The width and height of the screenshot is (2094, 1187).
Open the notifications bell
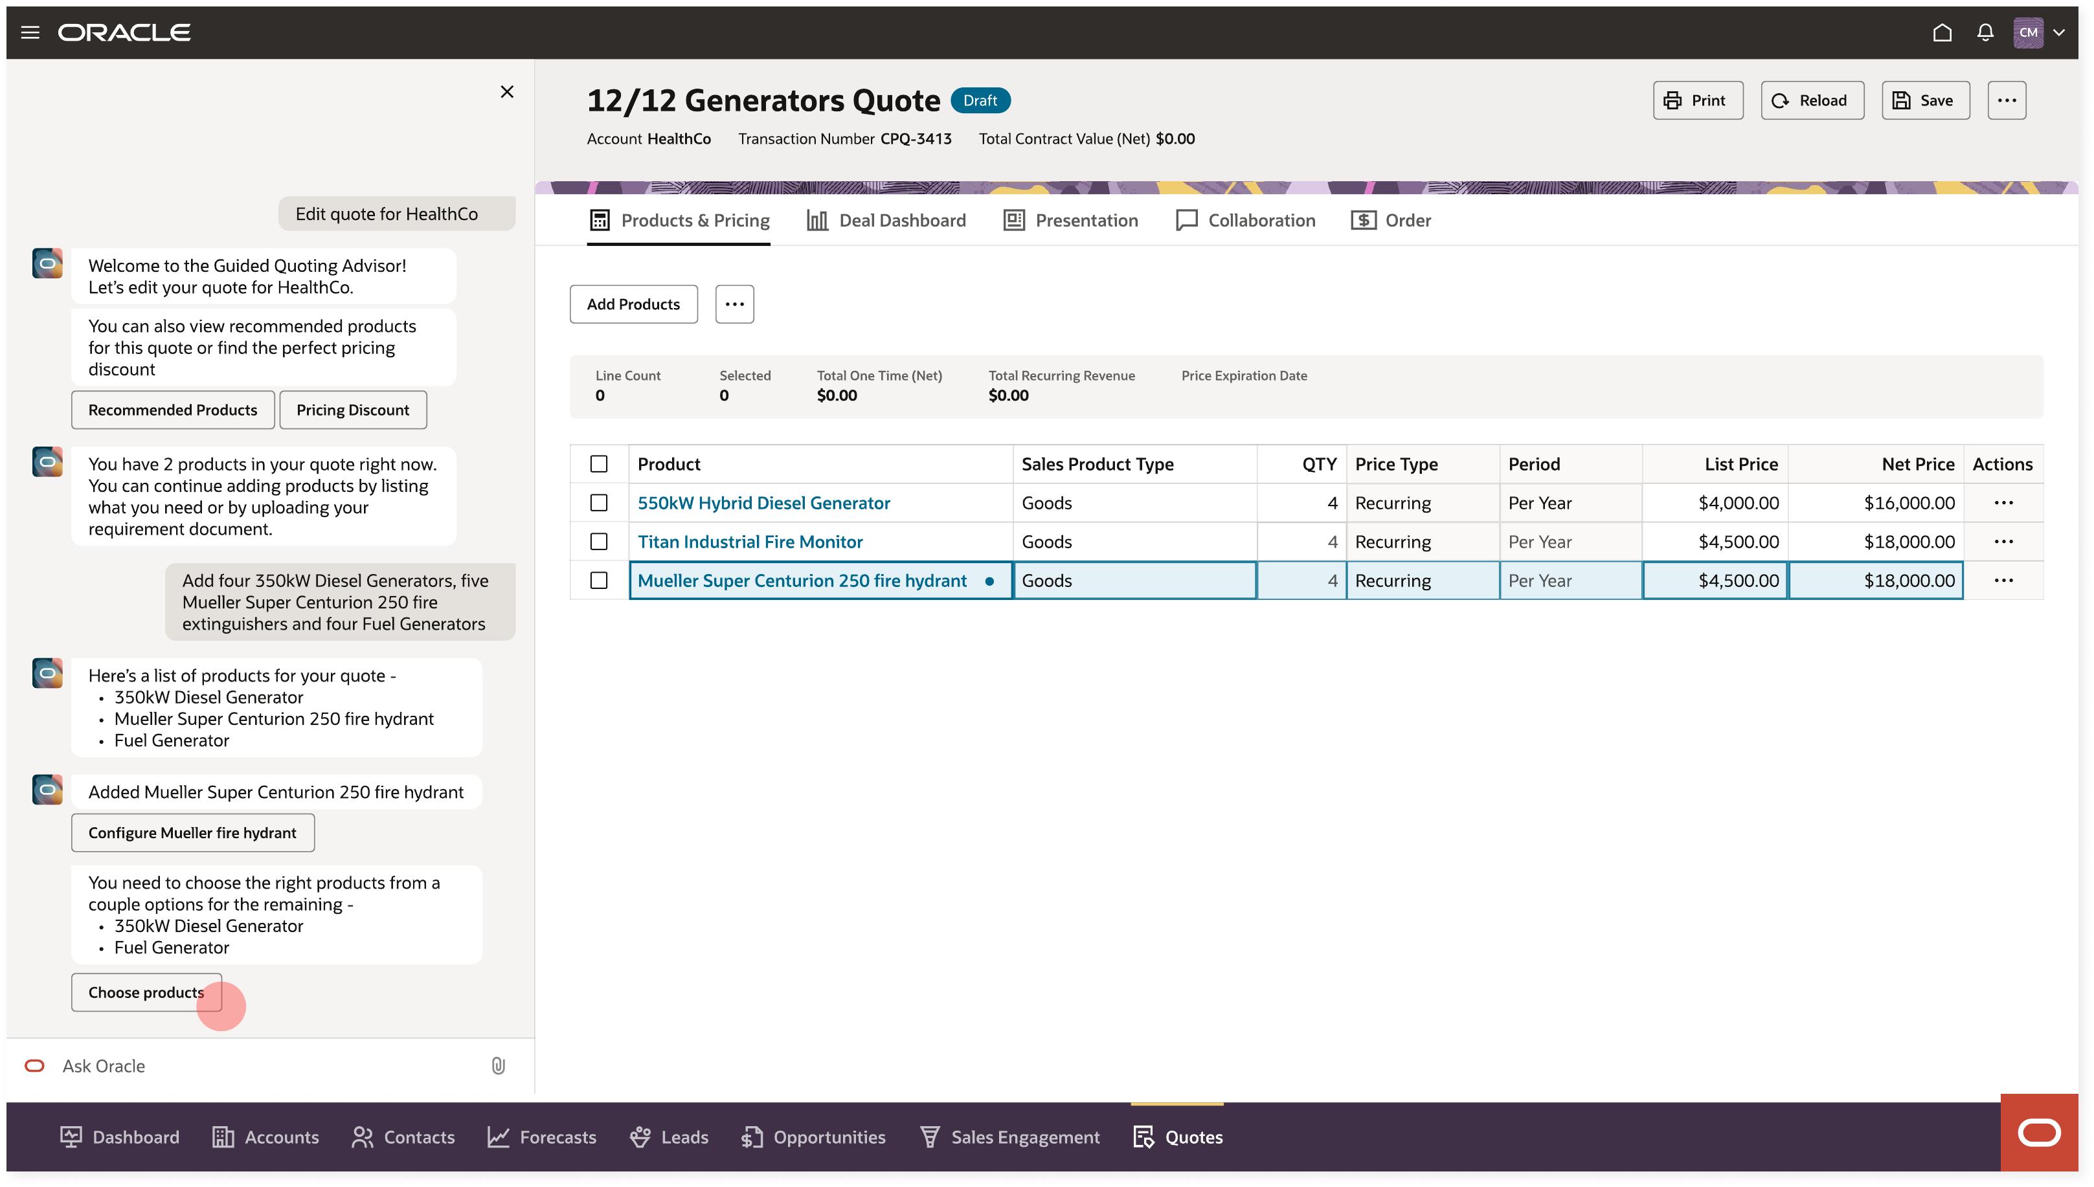[1985, 32]
